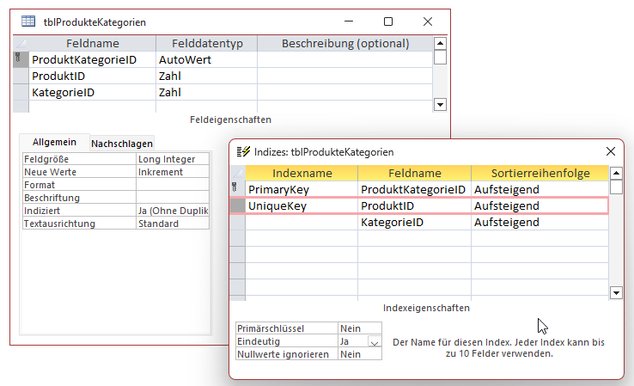
Task: Click the Indiziert property label
Action: click(80, 211)
